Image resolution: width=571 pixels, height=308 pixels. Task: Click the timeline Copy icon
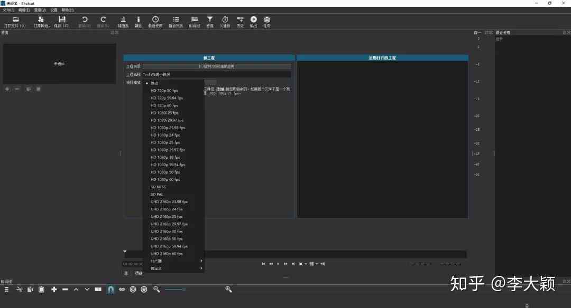pyautogui.click(x=30, y=290)
